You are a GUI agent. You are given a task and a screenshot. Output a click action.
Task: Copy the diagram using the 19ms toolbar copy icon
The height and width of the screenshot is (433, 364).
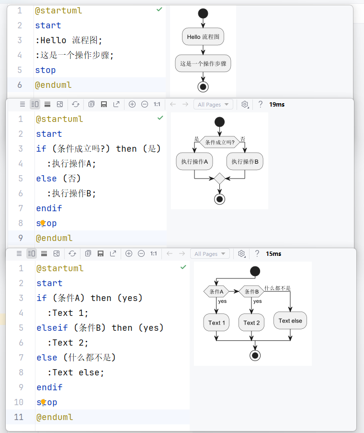[91, 104]
